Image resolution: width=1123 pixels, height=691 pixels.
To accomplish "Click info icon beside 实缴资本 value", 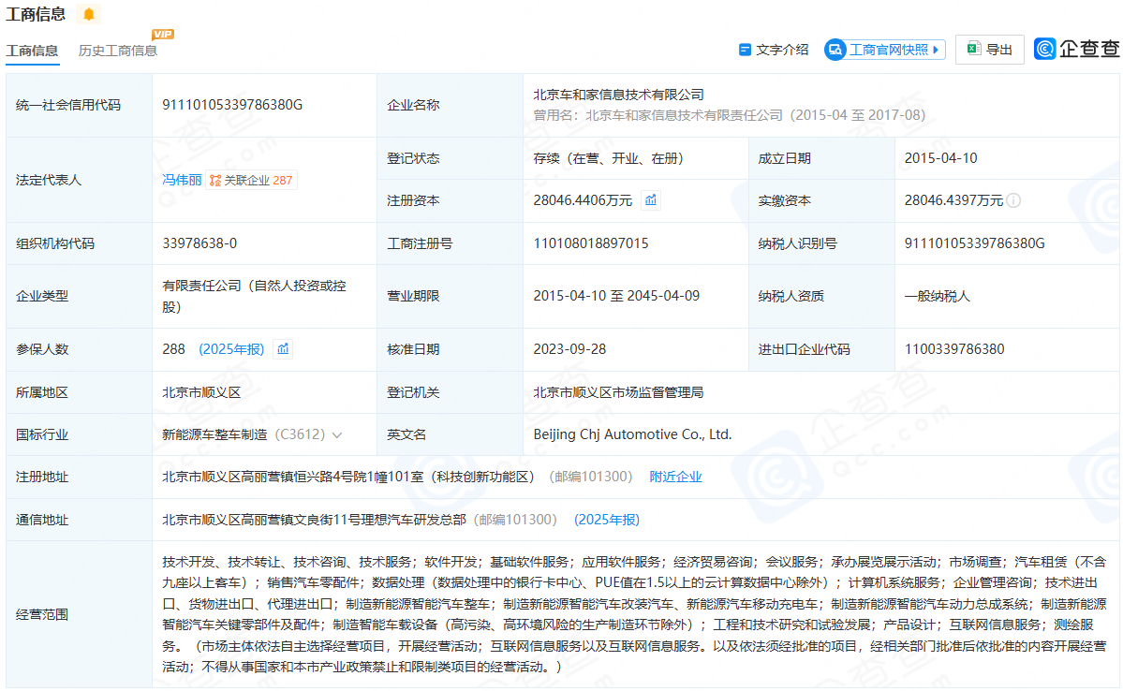I will [1013, 200].
